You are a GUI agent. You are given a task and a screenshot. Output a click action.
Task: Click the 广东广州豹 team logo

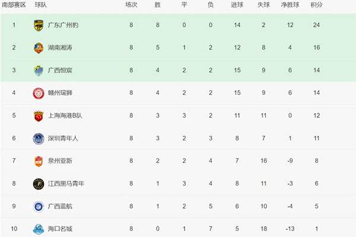click(x=39, y=25)
